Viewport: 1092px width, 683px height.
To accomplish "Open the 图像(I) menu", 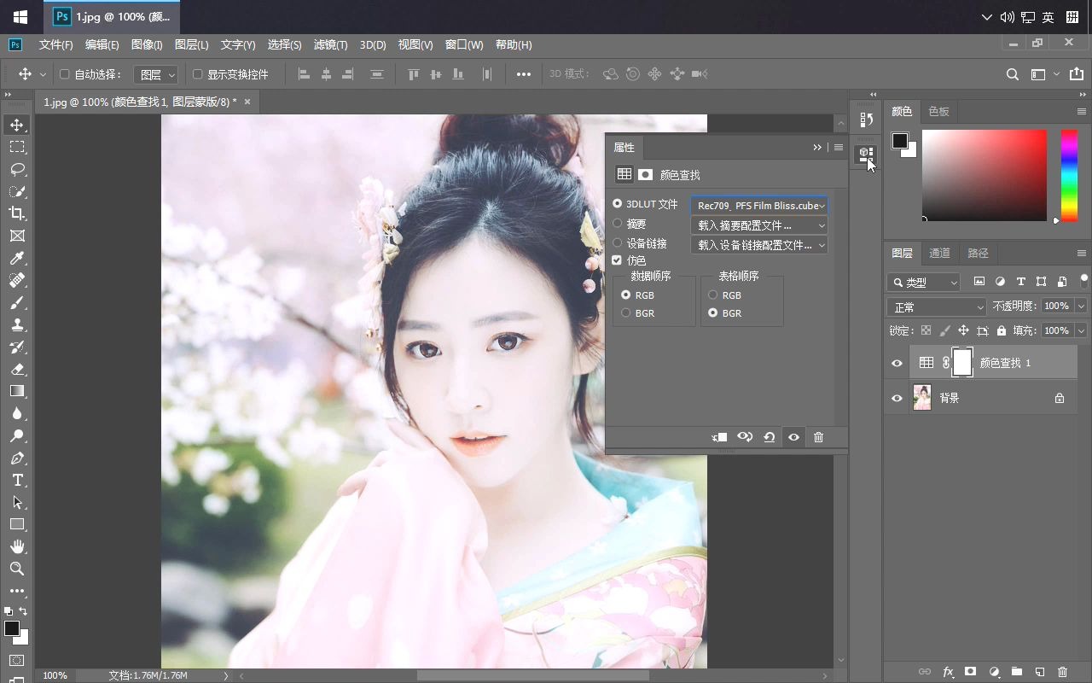I will click(147, 44).
